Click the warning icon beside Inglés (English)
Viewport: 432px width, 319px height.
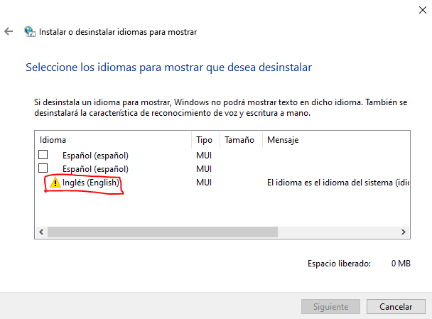click(55, 183)
